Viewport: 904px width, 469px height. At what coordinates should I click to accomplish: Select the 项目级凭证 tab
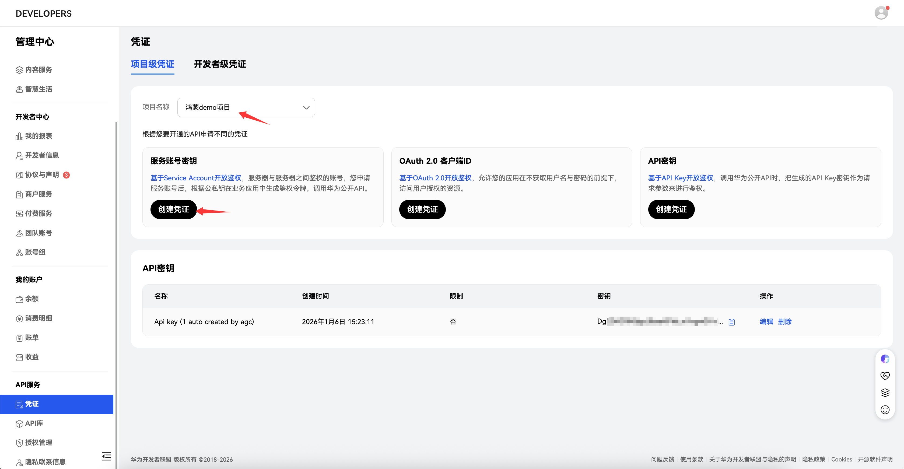point(152,64)
